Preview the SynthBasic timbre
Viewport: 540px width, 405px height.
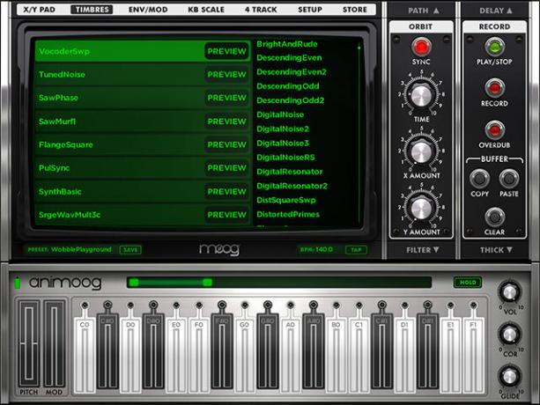point(226,192)
